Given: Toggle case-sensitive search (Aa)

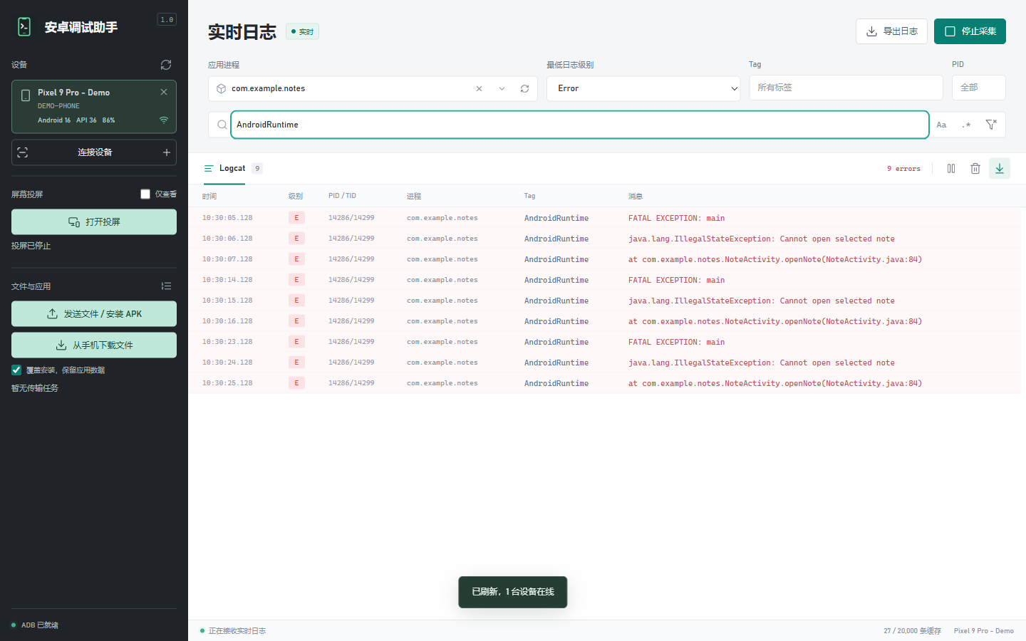Looking at the screenshot, I should pos(941,125).
